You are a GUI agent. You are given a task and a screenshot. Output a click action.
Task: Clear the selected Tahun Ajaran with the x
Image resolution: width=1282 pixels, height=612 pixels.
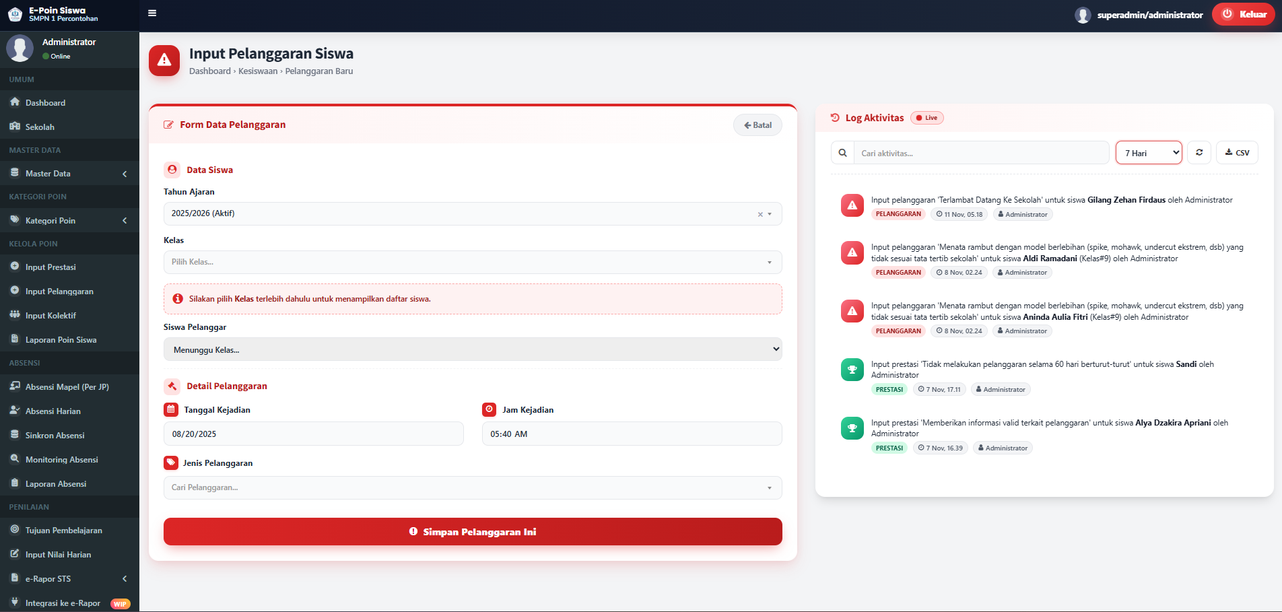tap(762, 213)
